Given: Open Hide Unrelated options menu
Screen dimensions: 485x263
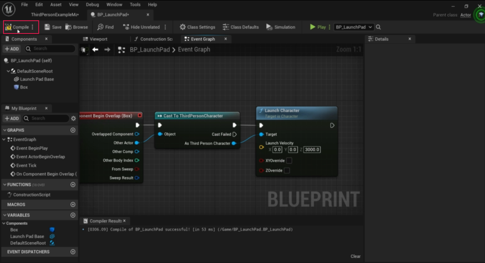Looking at the screenshot, I should tap(165, 27).
